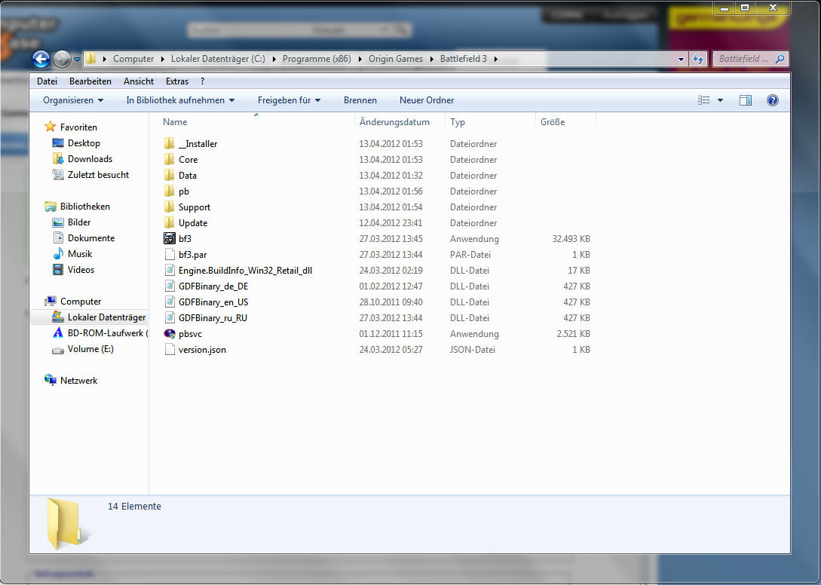Open In Bibliothek aufnehmen dropdown
This screenshot has height=585, width=821.
coord(180,100)
